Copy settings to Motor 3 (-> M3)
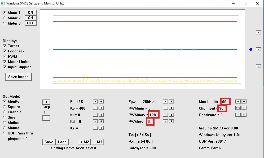This screenshot has width=264, height=158. [98, 142]
